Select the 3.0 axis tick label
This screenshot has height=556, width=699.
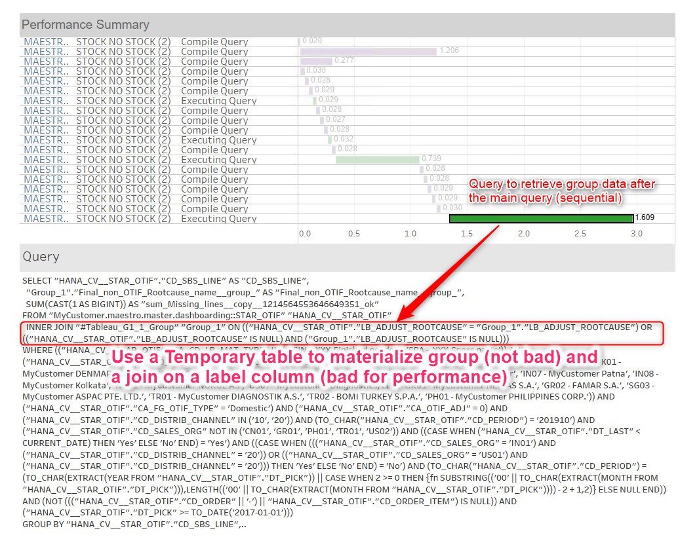637,234
